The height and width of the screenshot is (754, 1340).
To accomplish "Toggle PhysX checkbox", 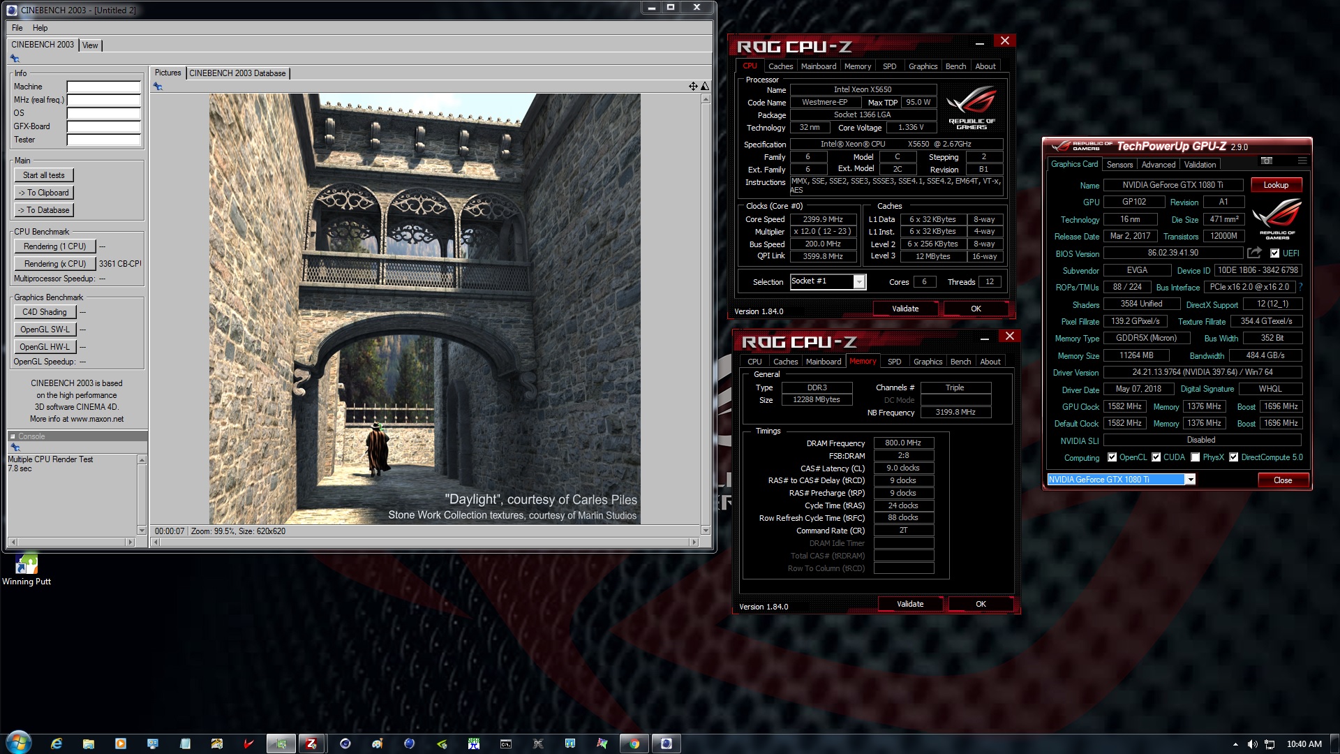I will (1195, 457).
